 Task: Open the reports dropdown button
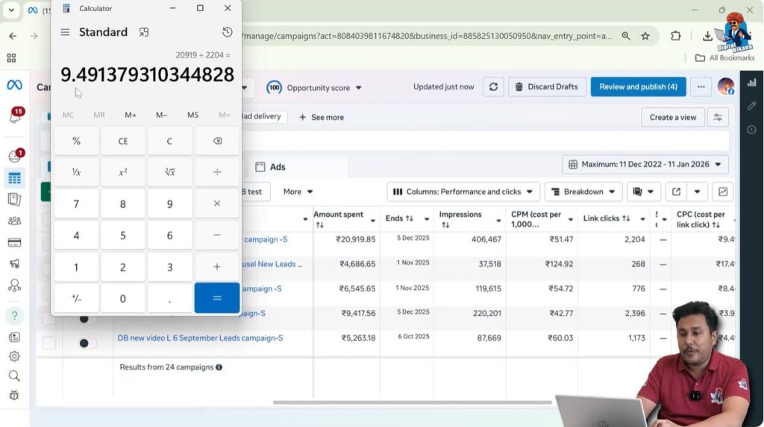[643, 192]
